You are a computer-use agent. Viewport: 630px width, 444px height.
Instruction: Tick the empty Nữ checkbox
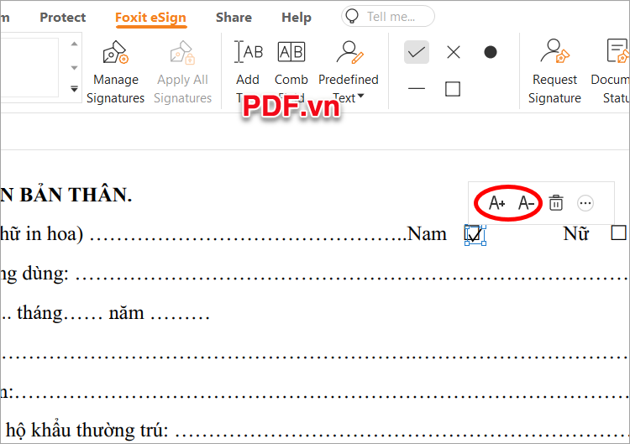tap(619, 232)
